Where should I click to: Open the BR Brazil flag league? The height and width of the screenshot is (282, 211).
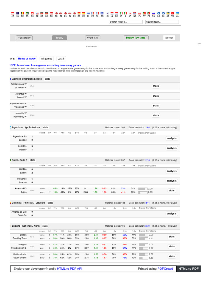[x=27, y=13]
